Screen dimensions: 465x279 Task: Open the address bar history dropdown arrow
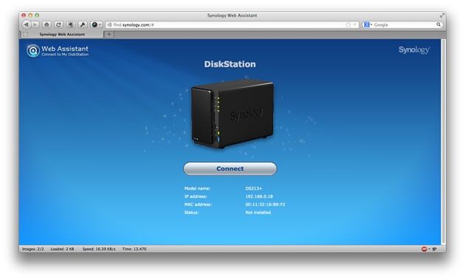click(x=355, y=25)
